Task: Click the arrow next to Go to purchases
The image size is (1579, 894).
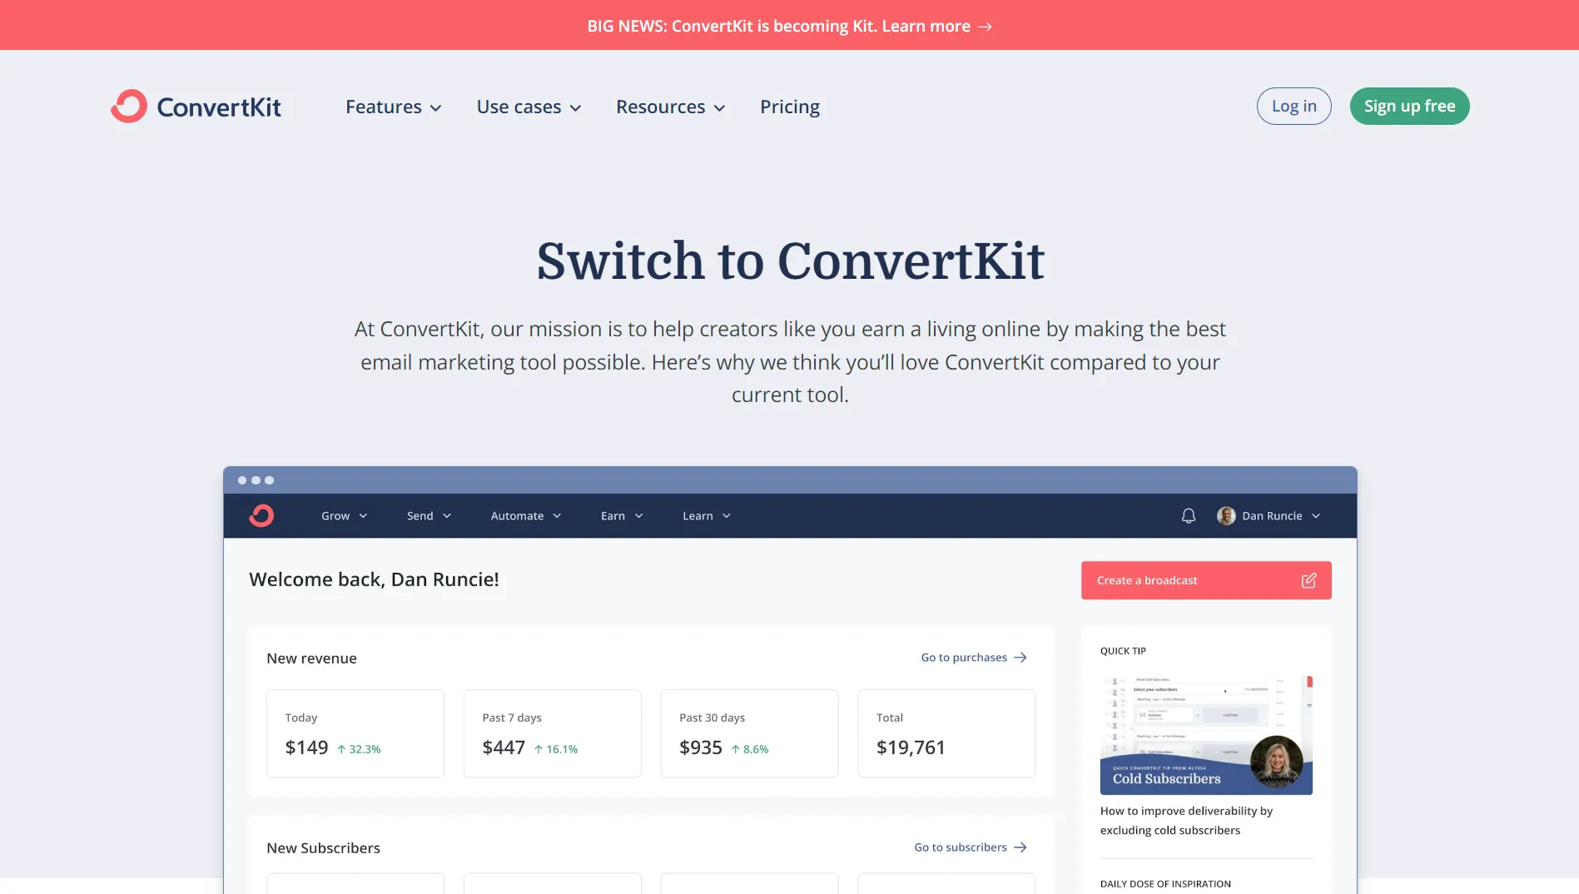Action: (x=1020, y=658)
